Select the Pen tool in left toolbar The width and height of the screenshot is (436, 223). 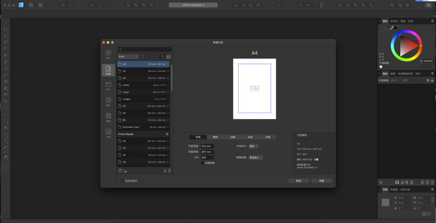(x=5, y=55)
